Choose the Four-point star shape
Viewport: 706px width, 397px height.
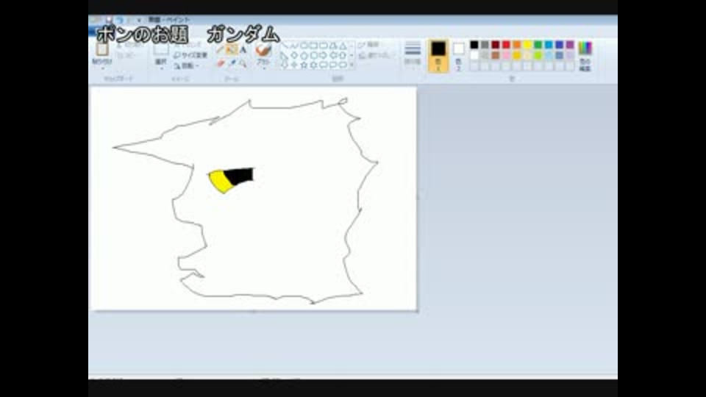click(294, 65)
